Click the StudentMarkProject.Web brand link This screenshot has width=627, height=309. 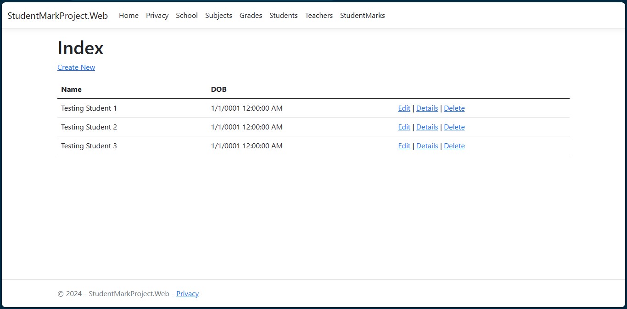[57, 15]
